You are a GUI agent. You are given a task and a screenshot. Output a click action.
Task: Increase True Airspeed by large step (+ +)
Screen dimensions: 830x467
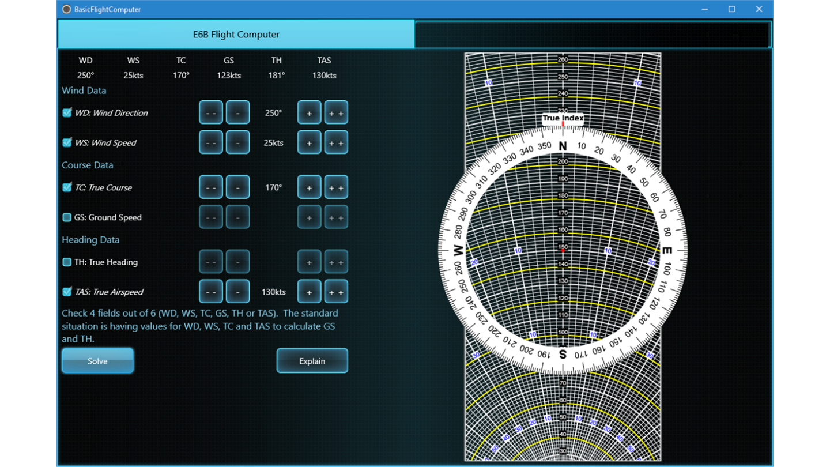pyautogui.click(x=336, y=292)
